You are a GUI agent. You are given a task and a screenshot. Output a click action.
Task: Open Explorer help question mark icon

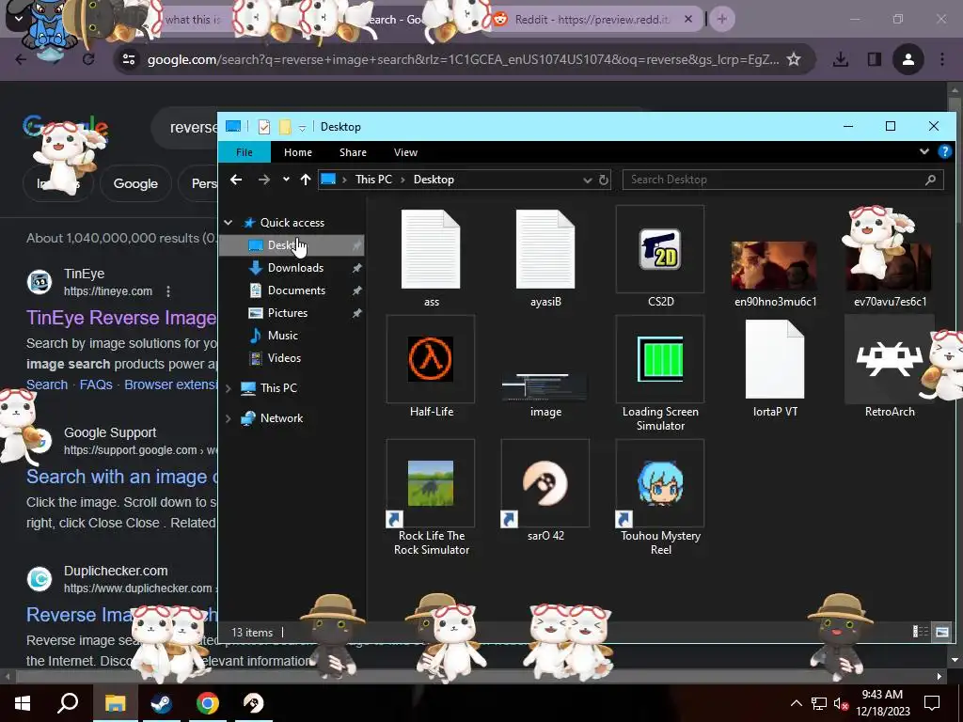(944, 151)
